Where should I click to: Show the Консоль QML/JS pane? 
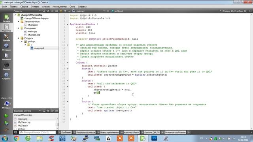coord(150,133)
